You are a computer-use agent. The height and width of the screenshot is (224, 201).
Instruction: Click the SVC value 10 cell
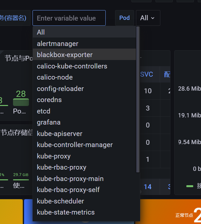pyautogui.click(x=148, y=91)
